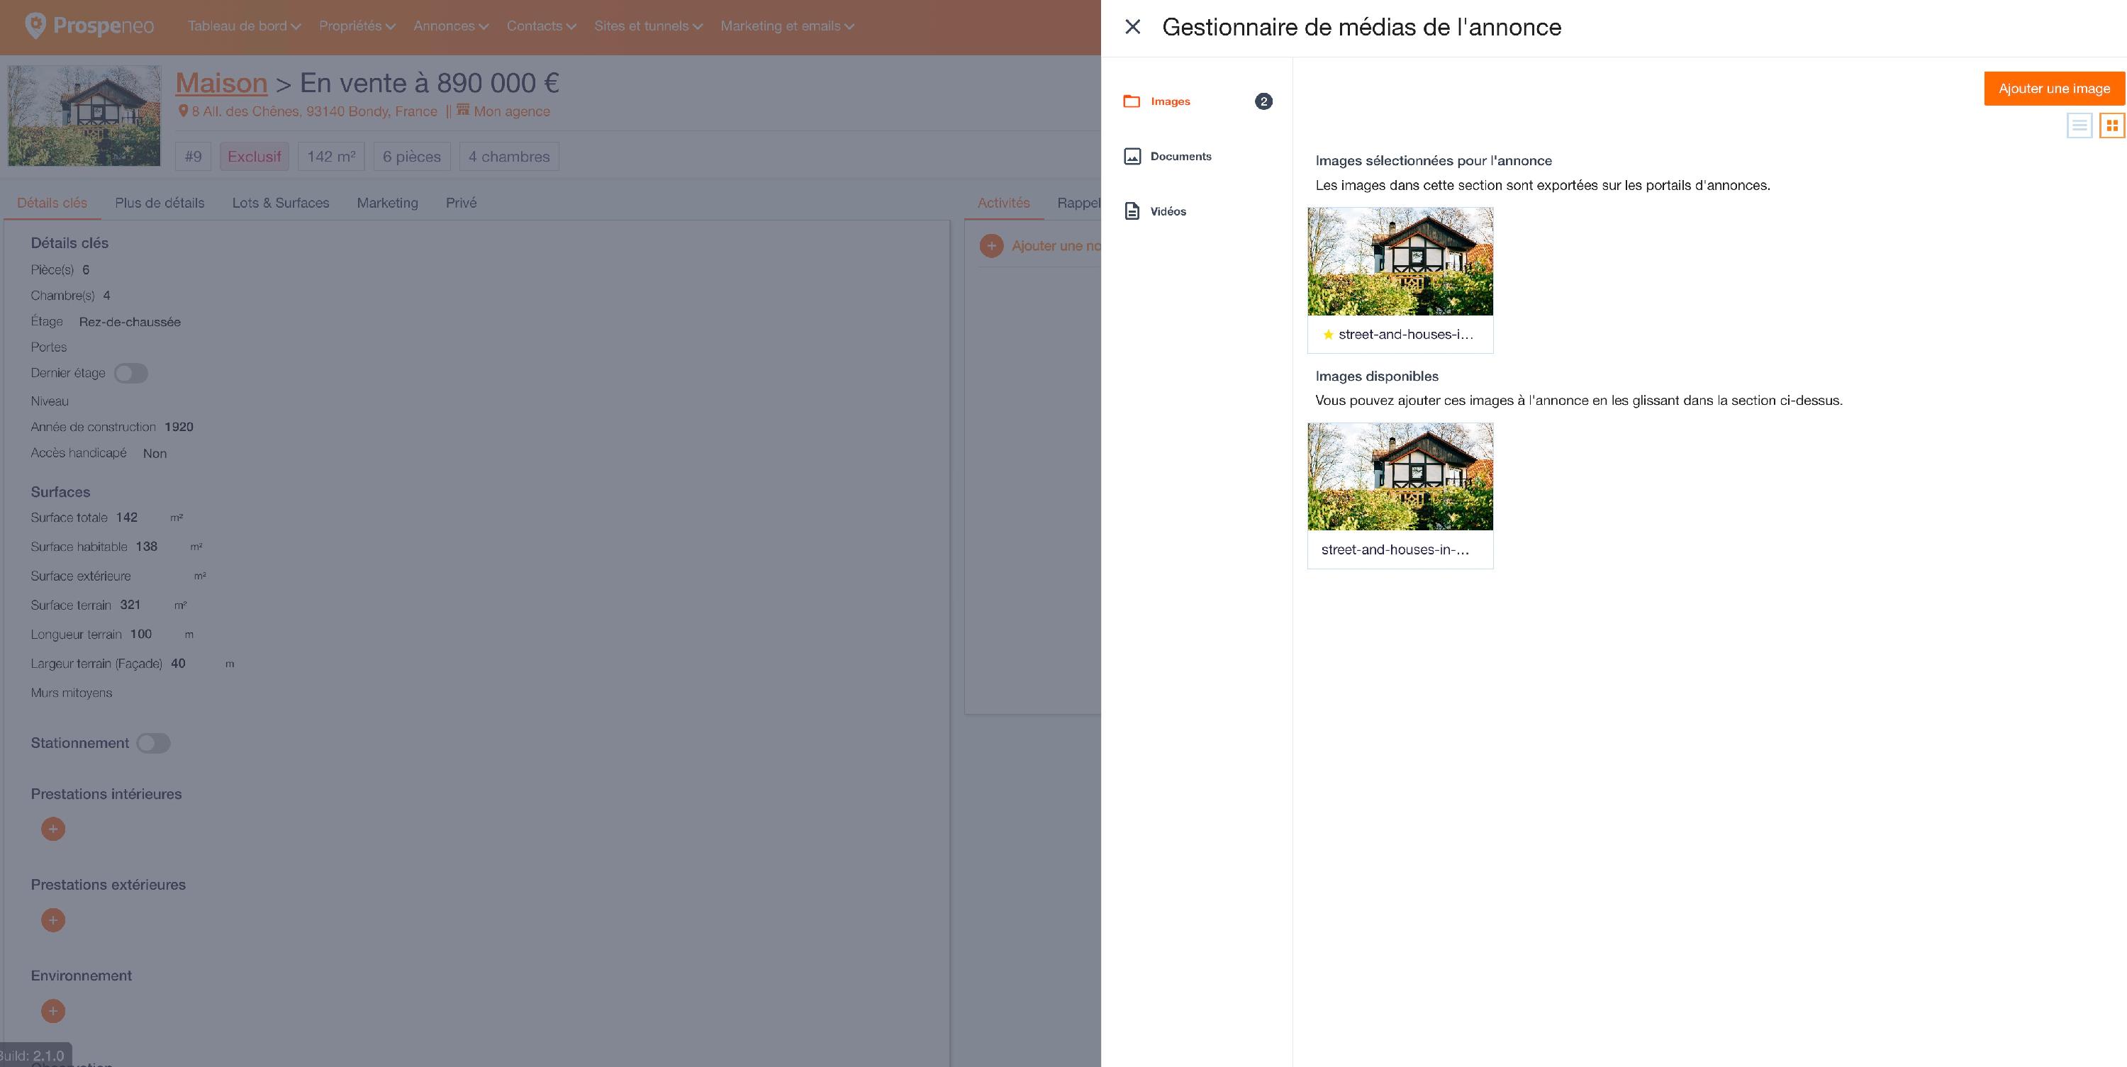Click plus under Prestations extérieures
This screenshot has width=2127, height=1067.
click(x=53, y=920)
